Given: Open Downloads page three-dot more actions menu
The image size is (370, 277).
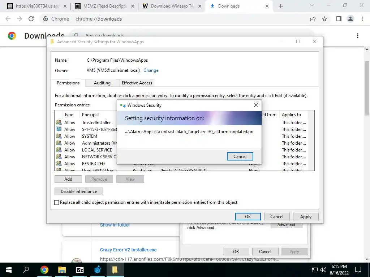Looking at the screenshot, I should coord(358,36).
